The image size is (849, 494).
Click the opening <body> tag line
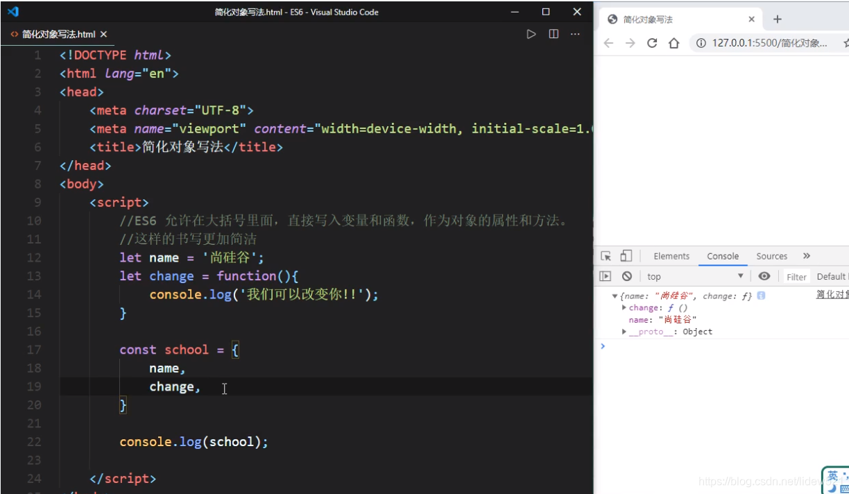coord(82,185)
